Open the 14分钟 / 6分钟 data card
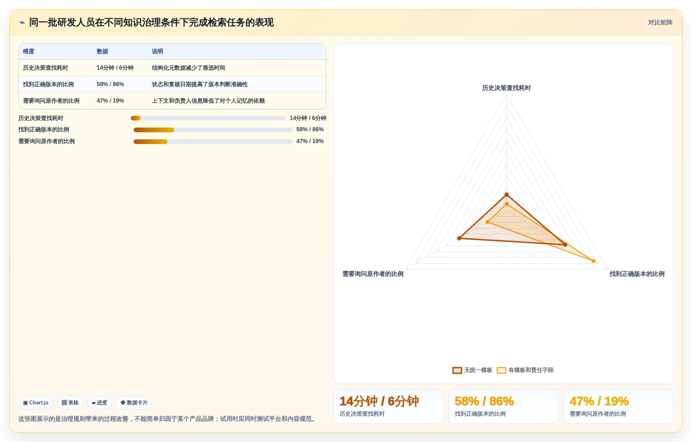Viewport: 692px width, 442px height. (x=389, y=406)
